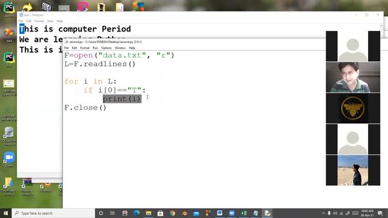The image size is (388, 218).
Task: Select the Zoom participant with bee logo
Action: coord(353,108)
